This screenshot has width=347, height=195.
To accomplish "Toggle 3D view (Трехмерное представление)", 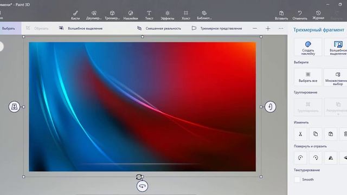I will coord(217,28).
